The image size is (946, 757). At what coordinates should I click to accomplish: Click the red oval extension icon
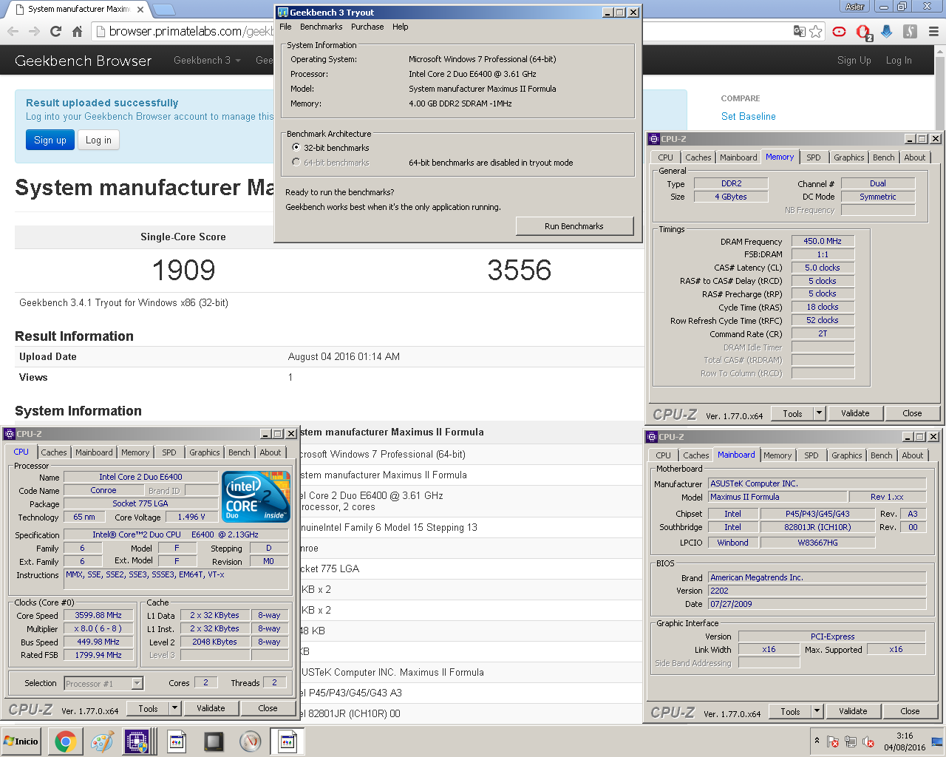[x=839, y=31]
